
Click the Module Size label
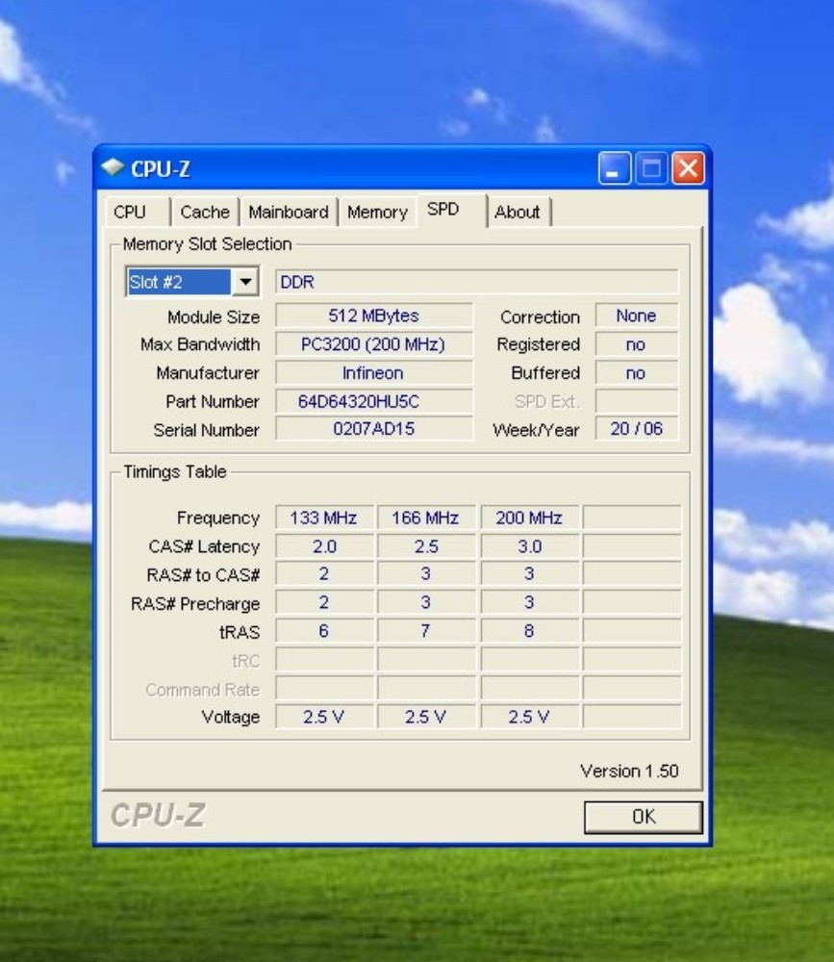point(214,317)
